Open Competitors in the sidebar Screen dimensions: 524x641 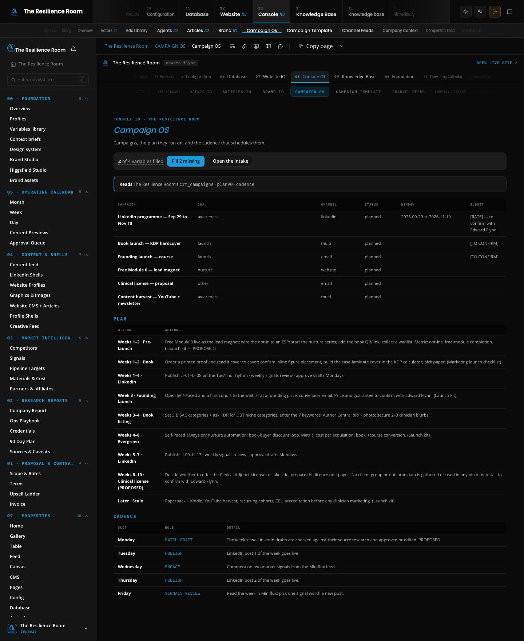point(23,348)
